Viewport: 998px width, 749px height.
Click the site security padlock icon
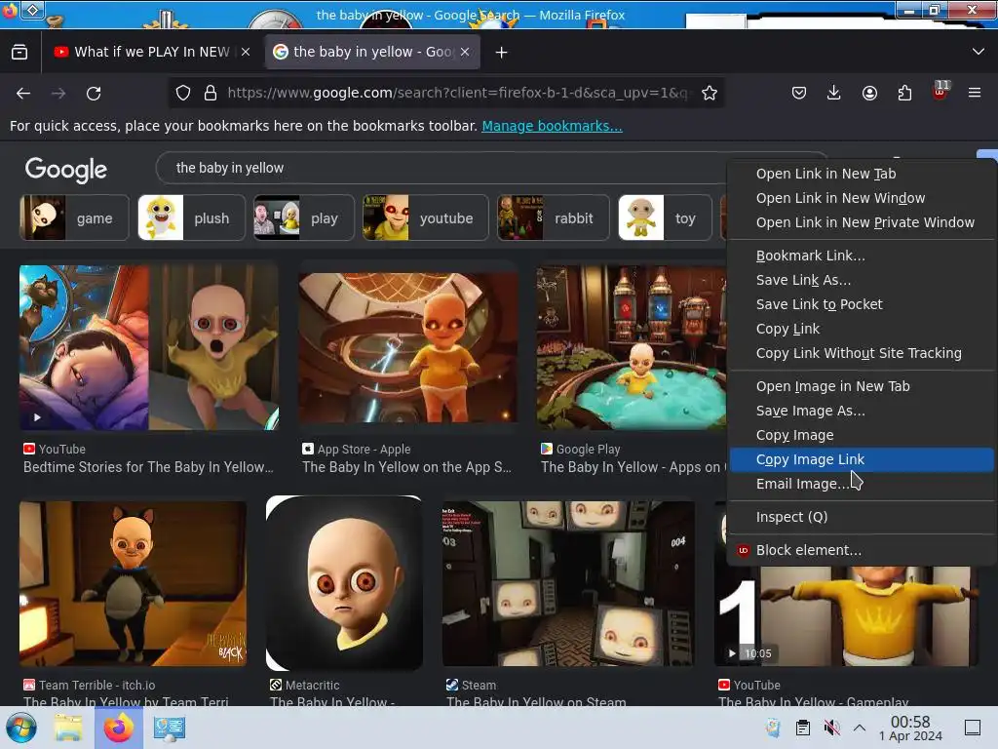[211, 93]
